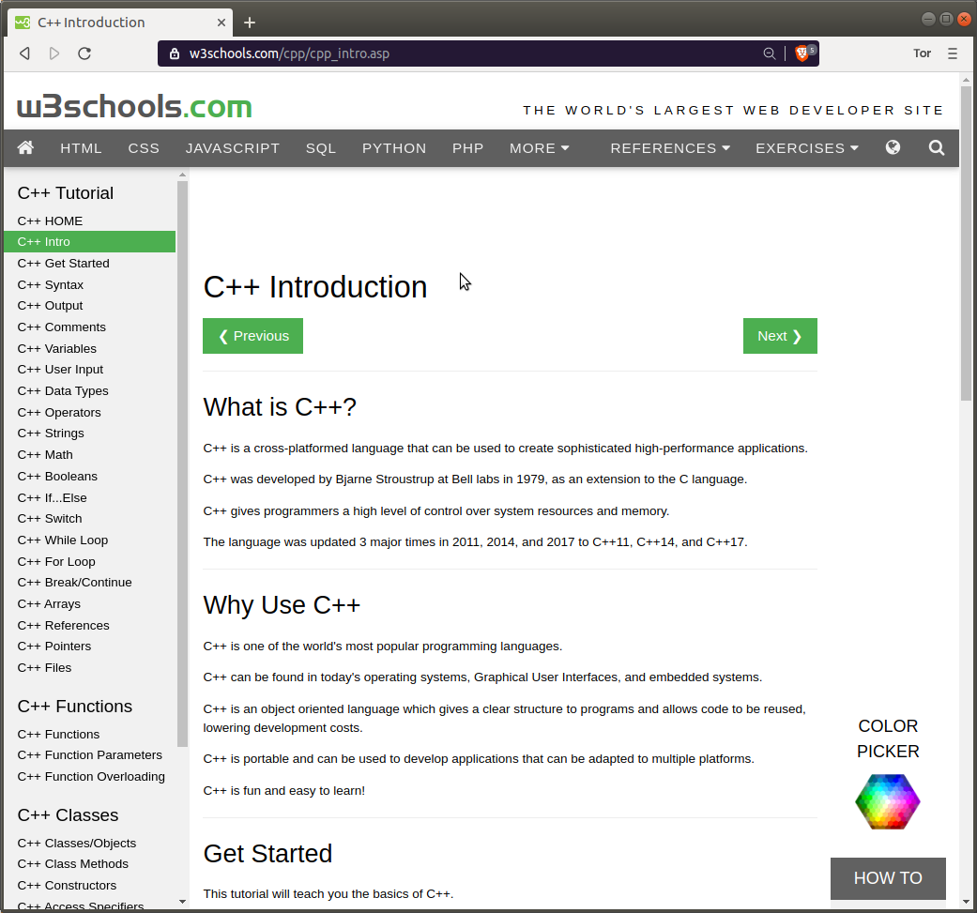Click the w3schools home icon

click(x=25, y=147)
